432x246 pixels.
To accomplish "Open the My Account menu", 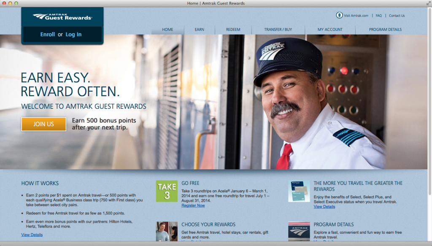I will [330, 30].
